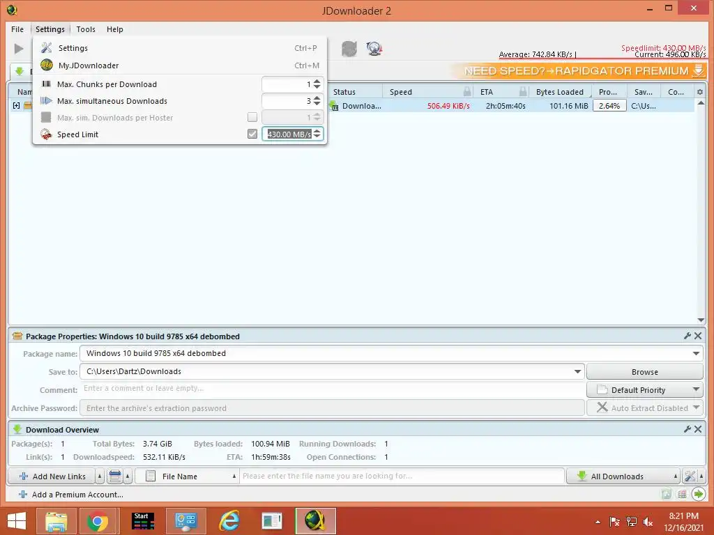Enable the Max. sim. Downloads per Hoster checkbox
Screen dimensions: 714x535
click(x=252, y=117)
